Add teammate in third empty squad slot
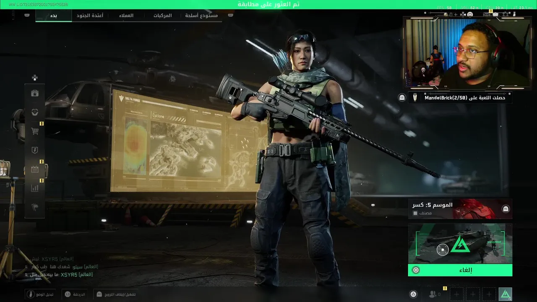Screen dimensions: 537x302 click(489, 294)
